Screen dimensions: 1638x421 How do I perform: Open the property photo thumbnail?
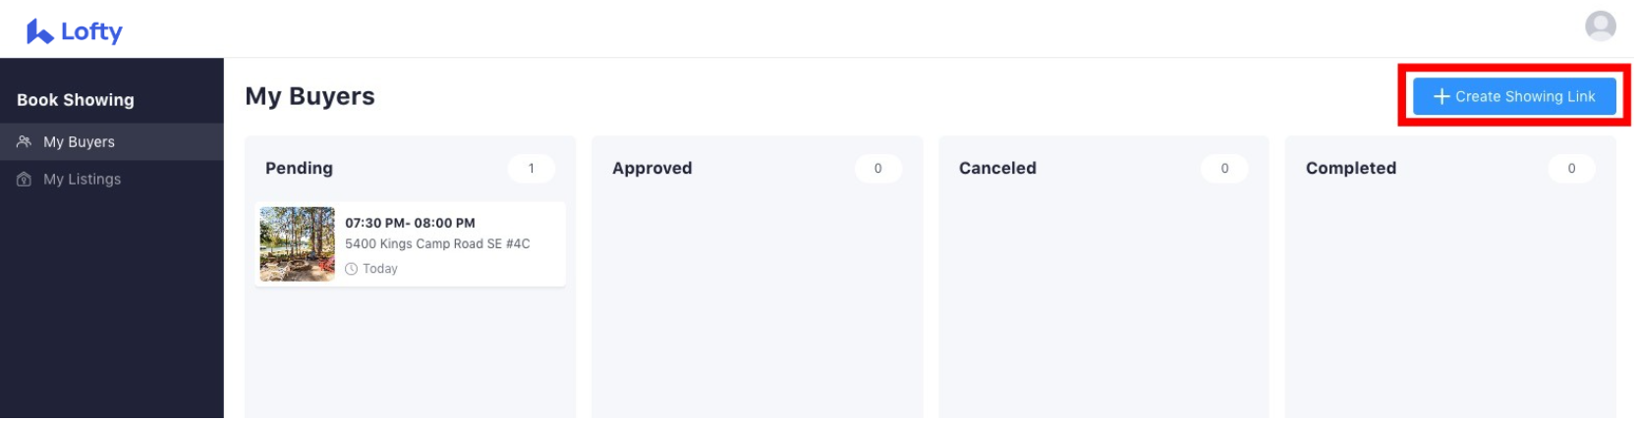click(x=298, y=244)
